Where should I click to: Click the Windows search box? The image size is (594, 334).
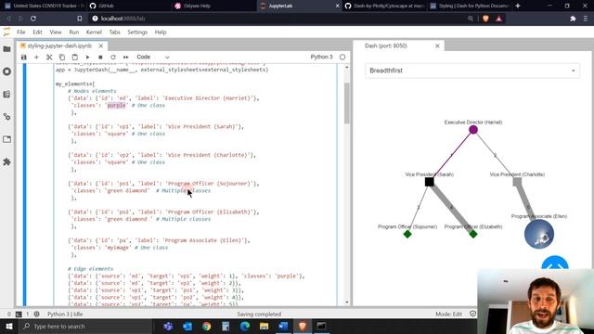86,326
